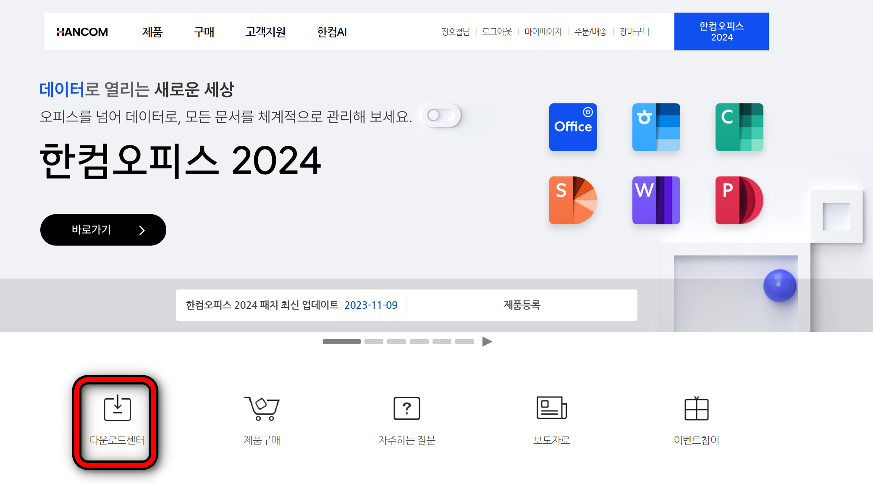Toggle the switch beside the banner subtitle
The height and width of the screenshot is (484, 873).
click(x=441, y=115)
